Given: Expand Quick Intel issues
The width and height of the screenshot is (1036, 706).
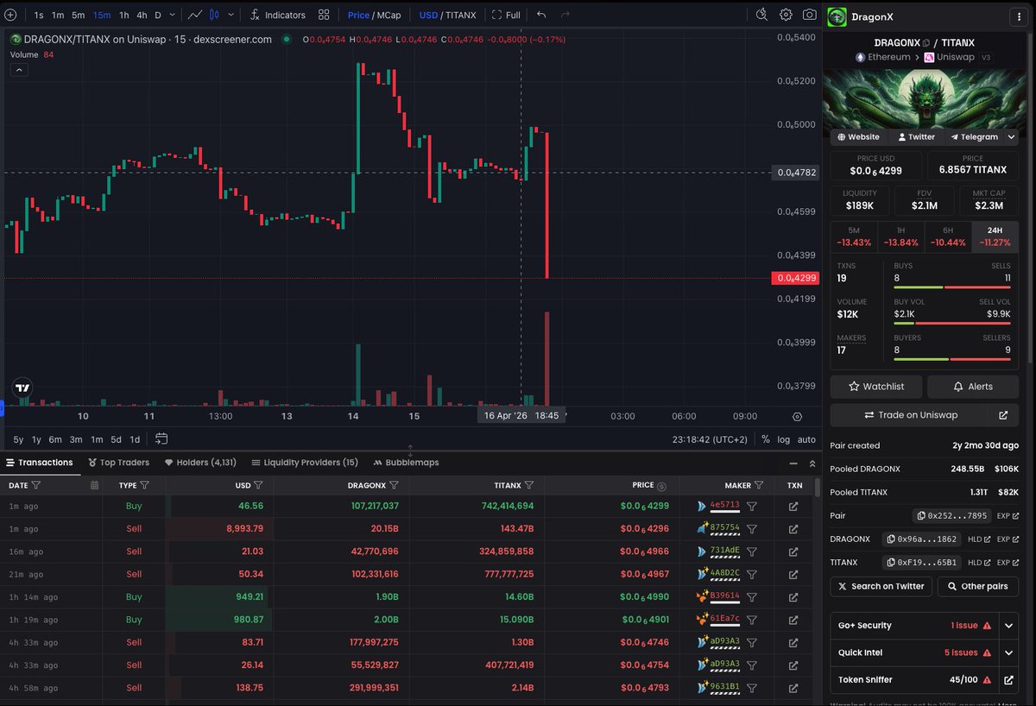Looking at the screenshot, I should coord(1008,652).
